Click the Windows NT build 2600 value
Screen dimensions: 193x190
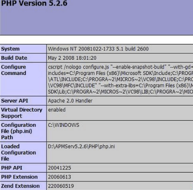(98, 49)
